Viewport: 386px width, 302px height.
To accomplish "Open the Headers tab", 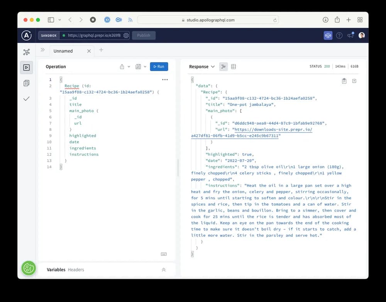I will point(76,270).
